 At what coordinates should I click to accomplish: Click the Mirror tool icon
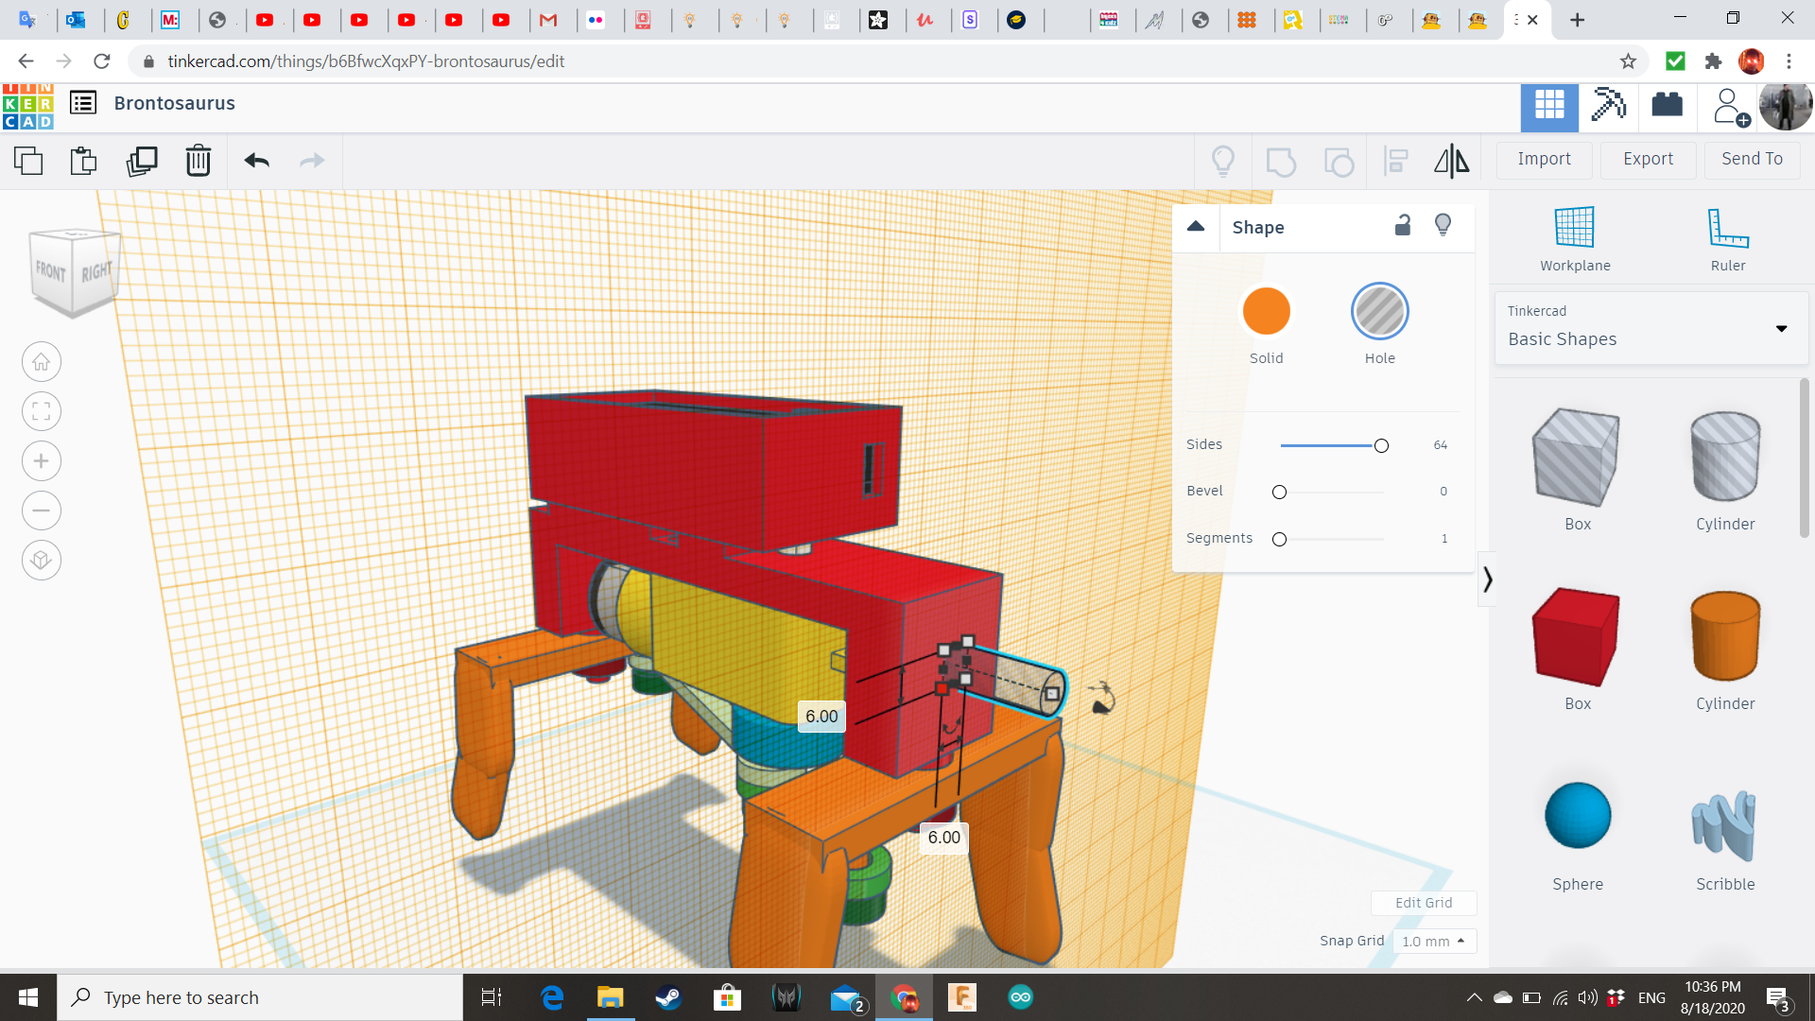tap(1451, 161)
